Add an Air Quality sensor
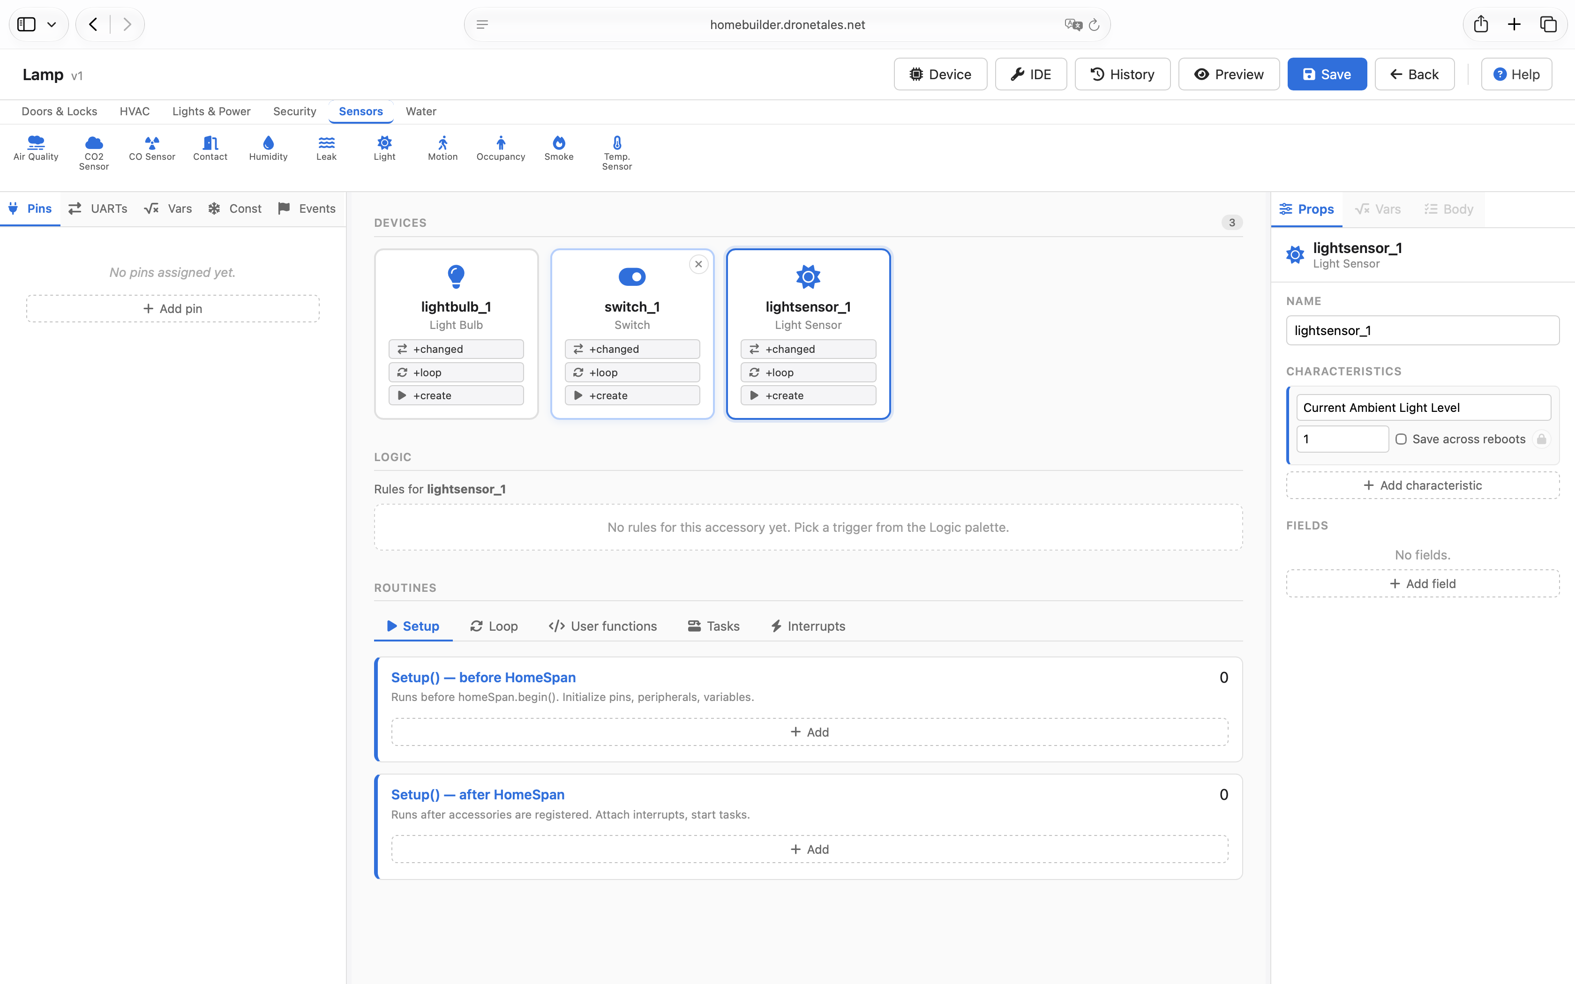1575x984 pixels. point(36,149)
